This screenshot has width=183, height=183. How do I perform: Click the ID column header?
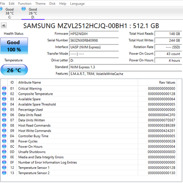click(x=12, y=82)
